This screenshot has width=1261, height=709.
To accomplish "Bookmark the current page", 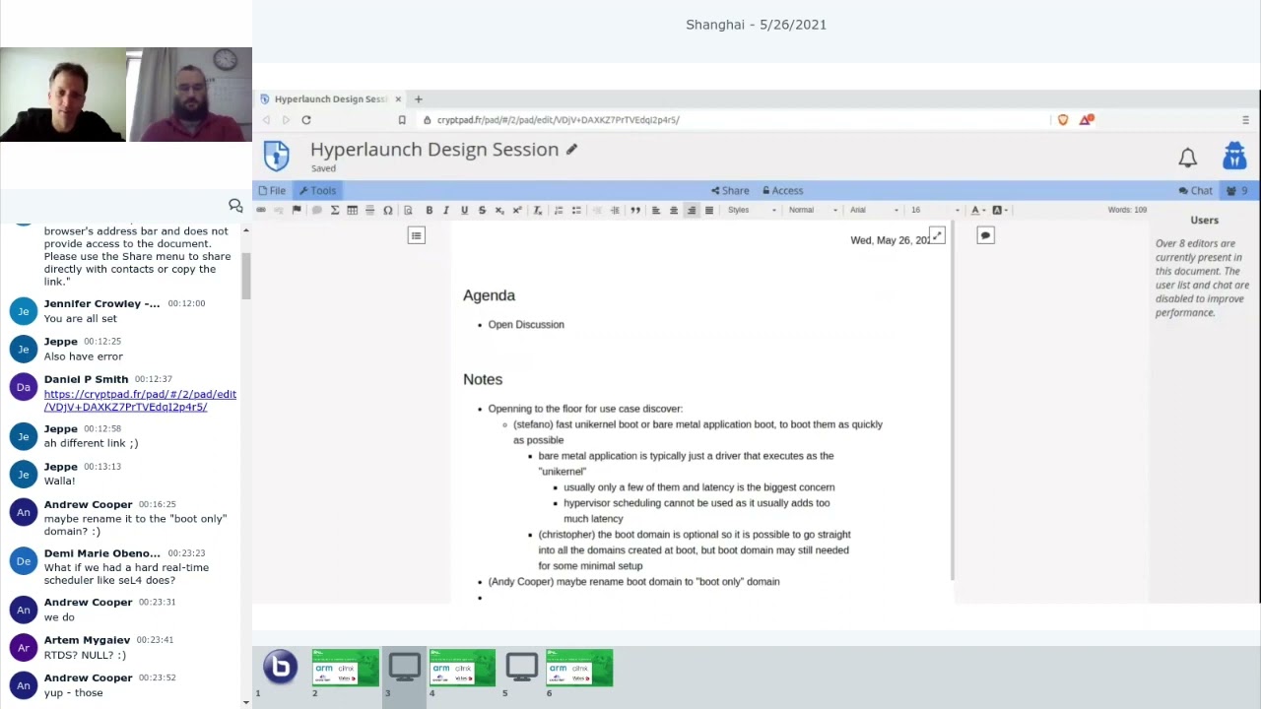I will 402,120.
